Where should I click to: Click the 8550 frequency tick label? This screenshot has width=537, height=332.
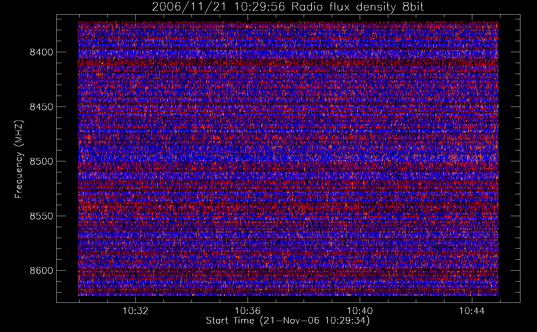(x=41, y=216)
